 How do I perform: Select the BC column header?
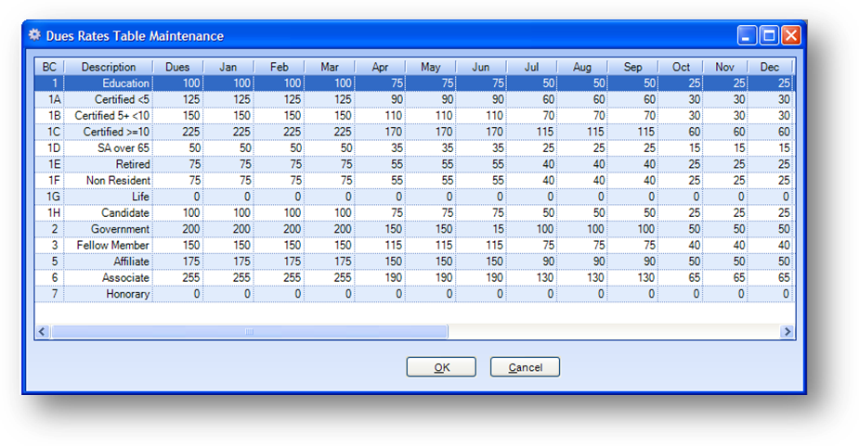49,68
